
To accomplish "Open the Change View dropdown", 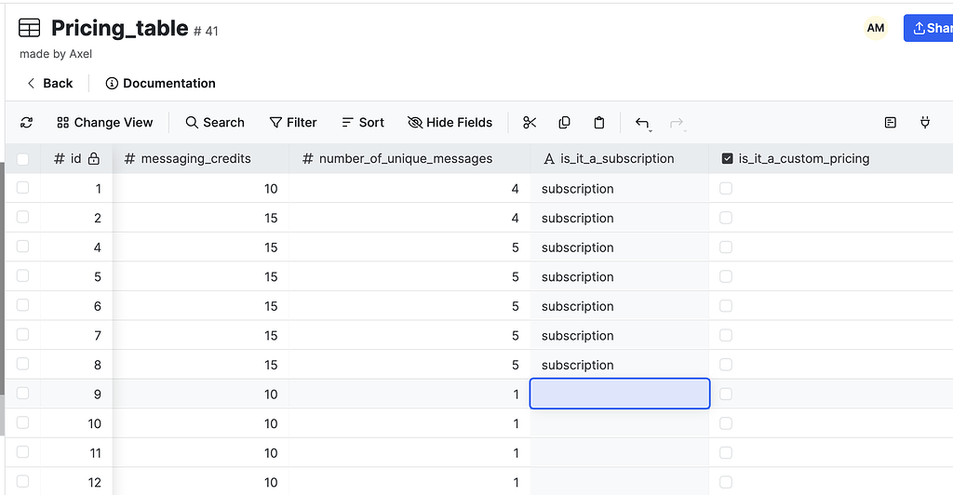I will pos(104,123).
